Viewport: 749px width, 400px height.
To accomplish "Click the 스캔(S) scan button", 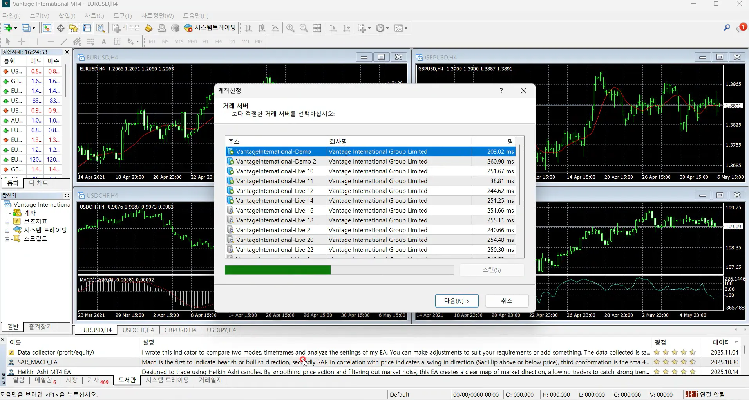I will click(492, 270).
